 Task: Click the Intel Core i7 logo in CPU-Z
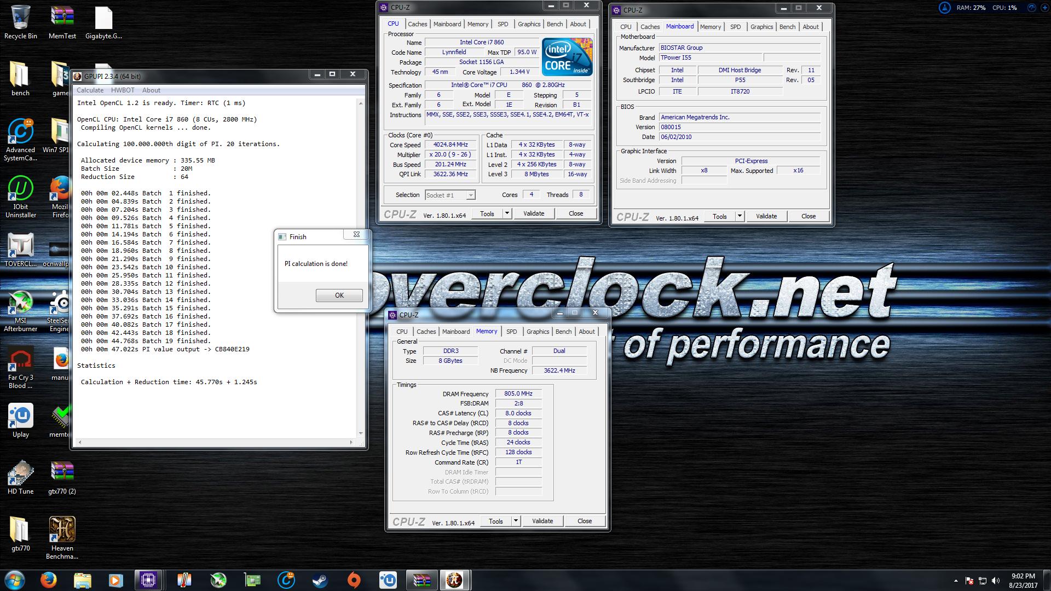coord(567,56)
